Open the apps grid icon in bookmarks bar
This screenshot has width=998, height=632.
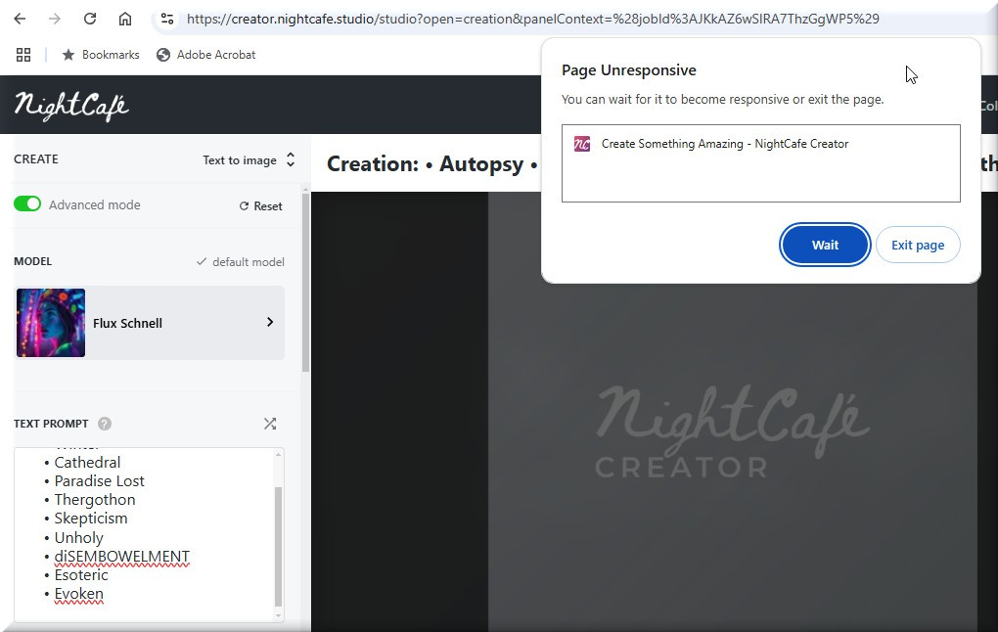tap(23, 55)
